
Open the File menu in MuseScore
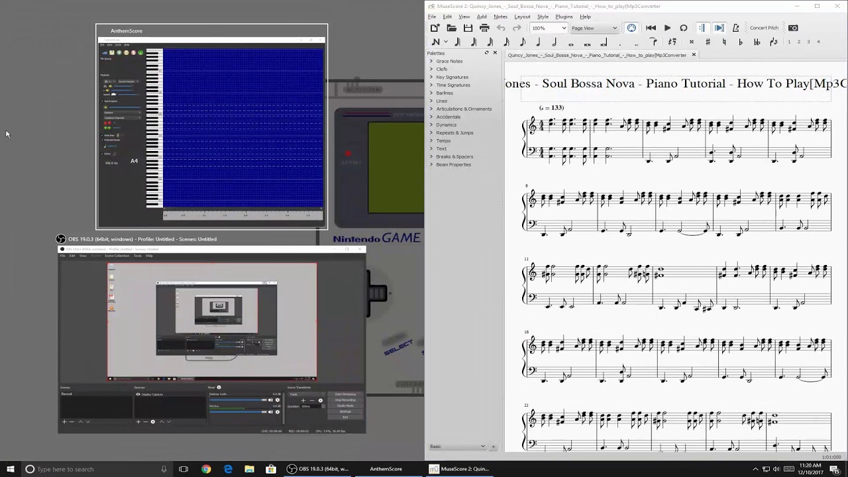[432, 17]
